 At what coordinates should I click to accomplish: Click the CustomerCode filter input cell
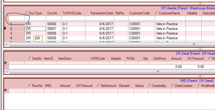tap(142, 18)
